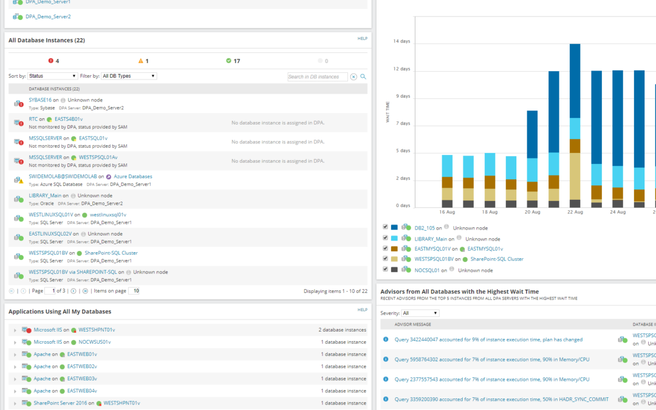656x410 pixels.
Task: Click the dark blue DB2_105 legend swatch
Action: point(394,228)
